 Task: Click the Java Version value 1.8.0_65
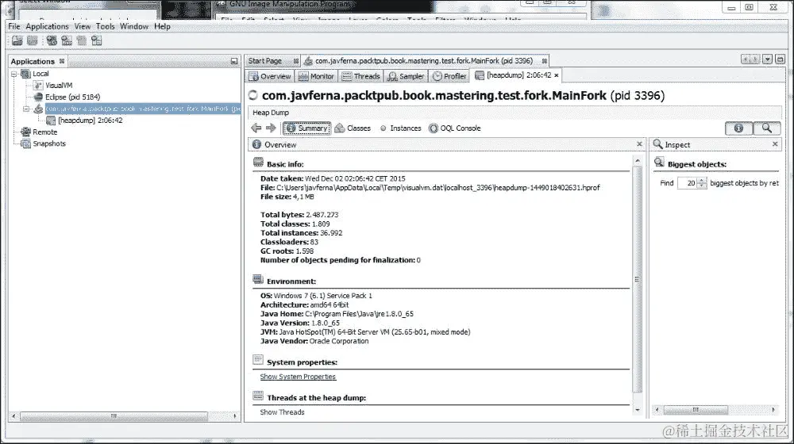coord(326,323)
